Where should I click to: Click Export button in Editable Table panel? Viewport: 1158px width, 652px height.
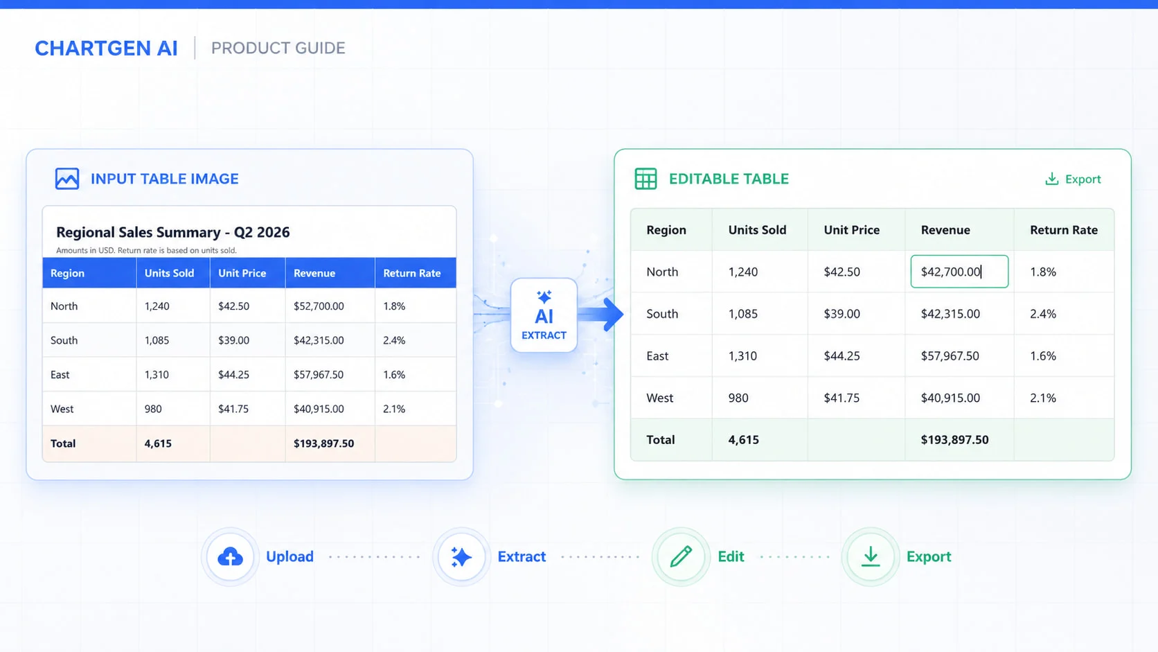pos(1073,179)
